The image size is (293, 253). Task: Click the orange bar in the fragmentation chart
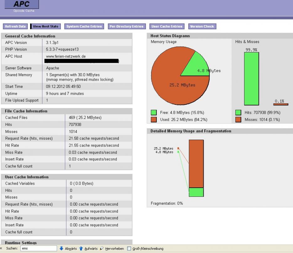click(196, 164)
